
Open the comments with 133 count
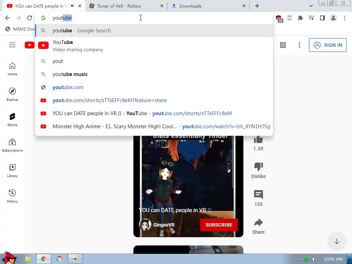pos(258,195)
